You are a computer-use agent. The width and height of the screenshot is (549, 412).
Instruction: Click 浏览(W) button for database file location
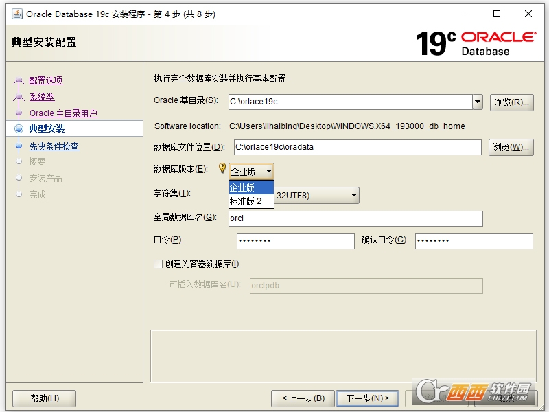511,147
